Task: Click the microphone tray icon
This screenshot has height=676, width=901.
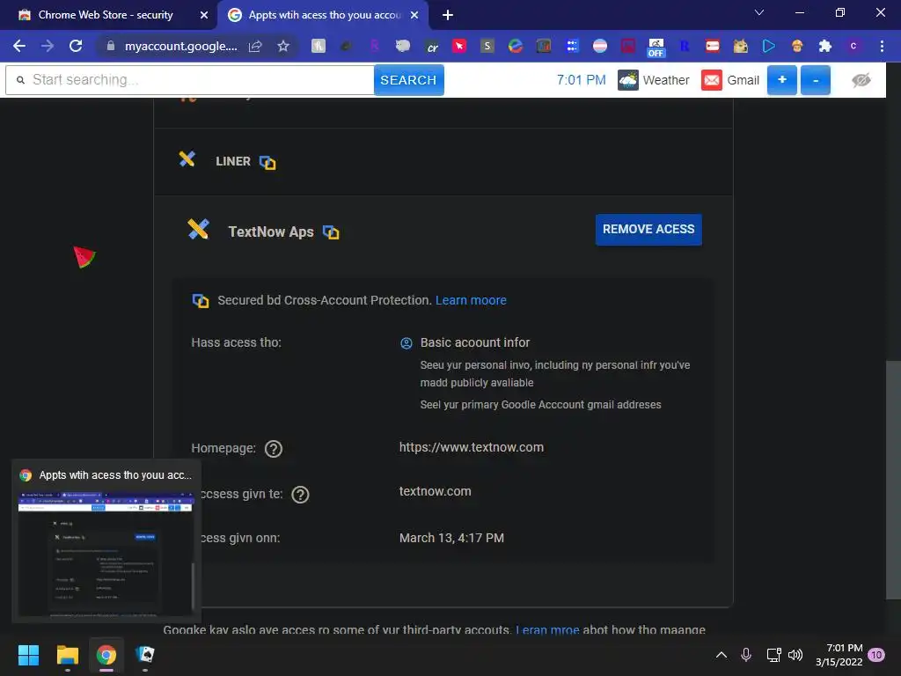Action: click(x=746, y=655)
